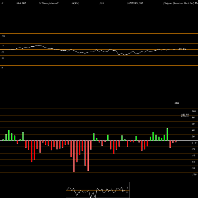Click the MR axis label -20
This screenshot has height=198, width=198.
[193, 149]
